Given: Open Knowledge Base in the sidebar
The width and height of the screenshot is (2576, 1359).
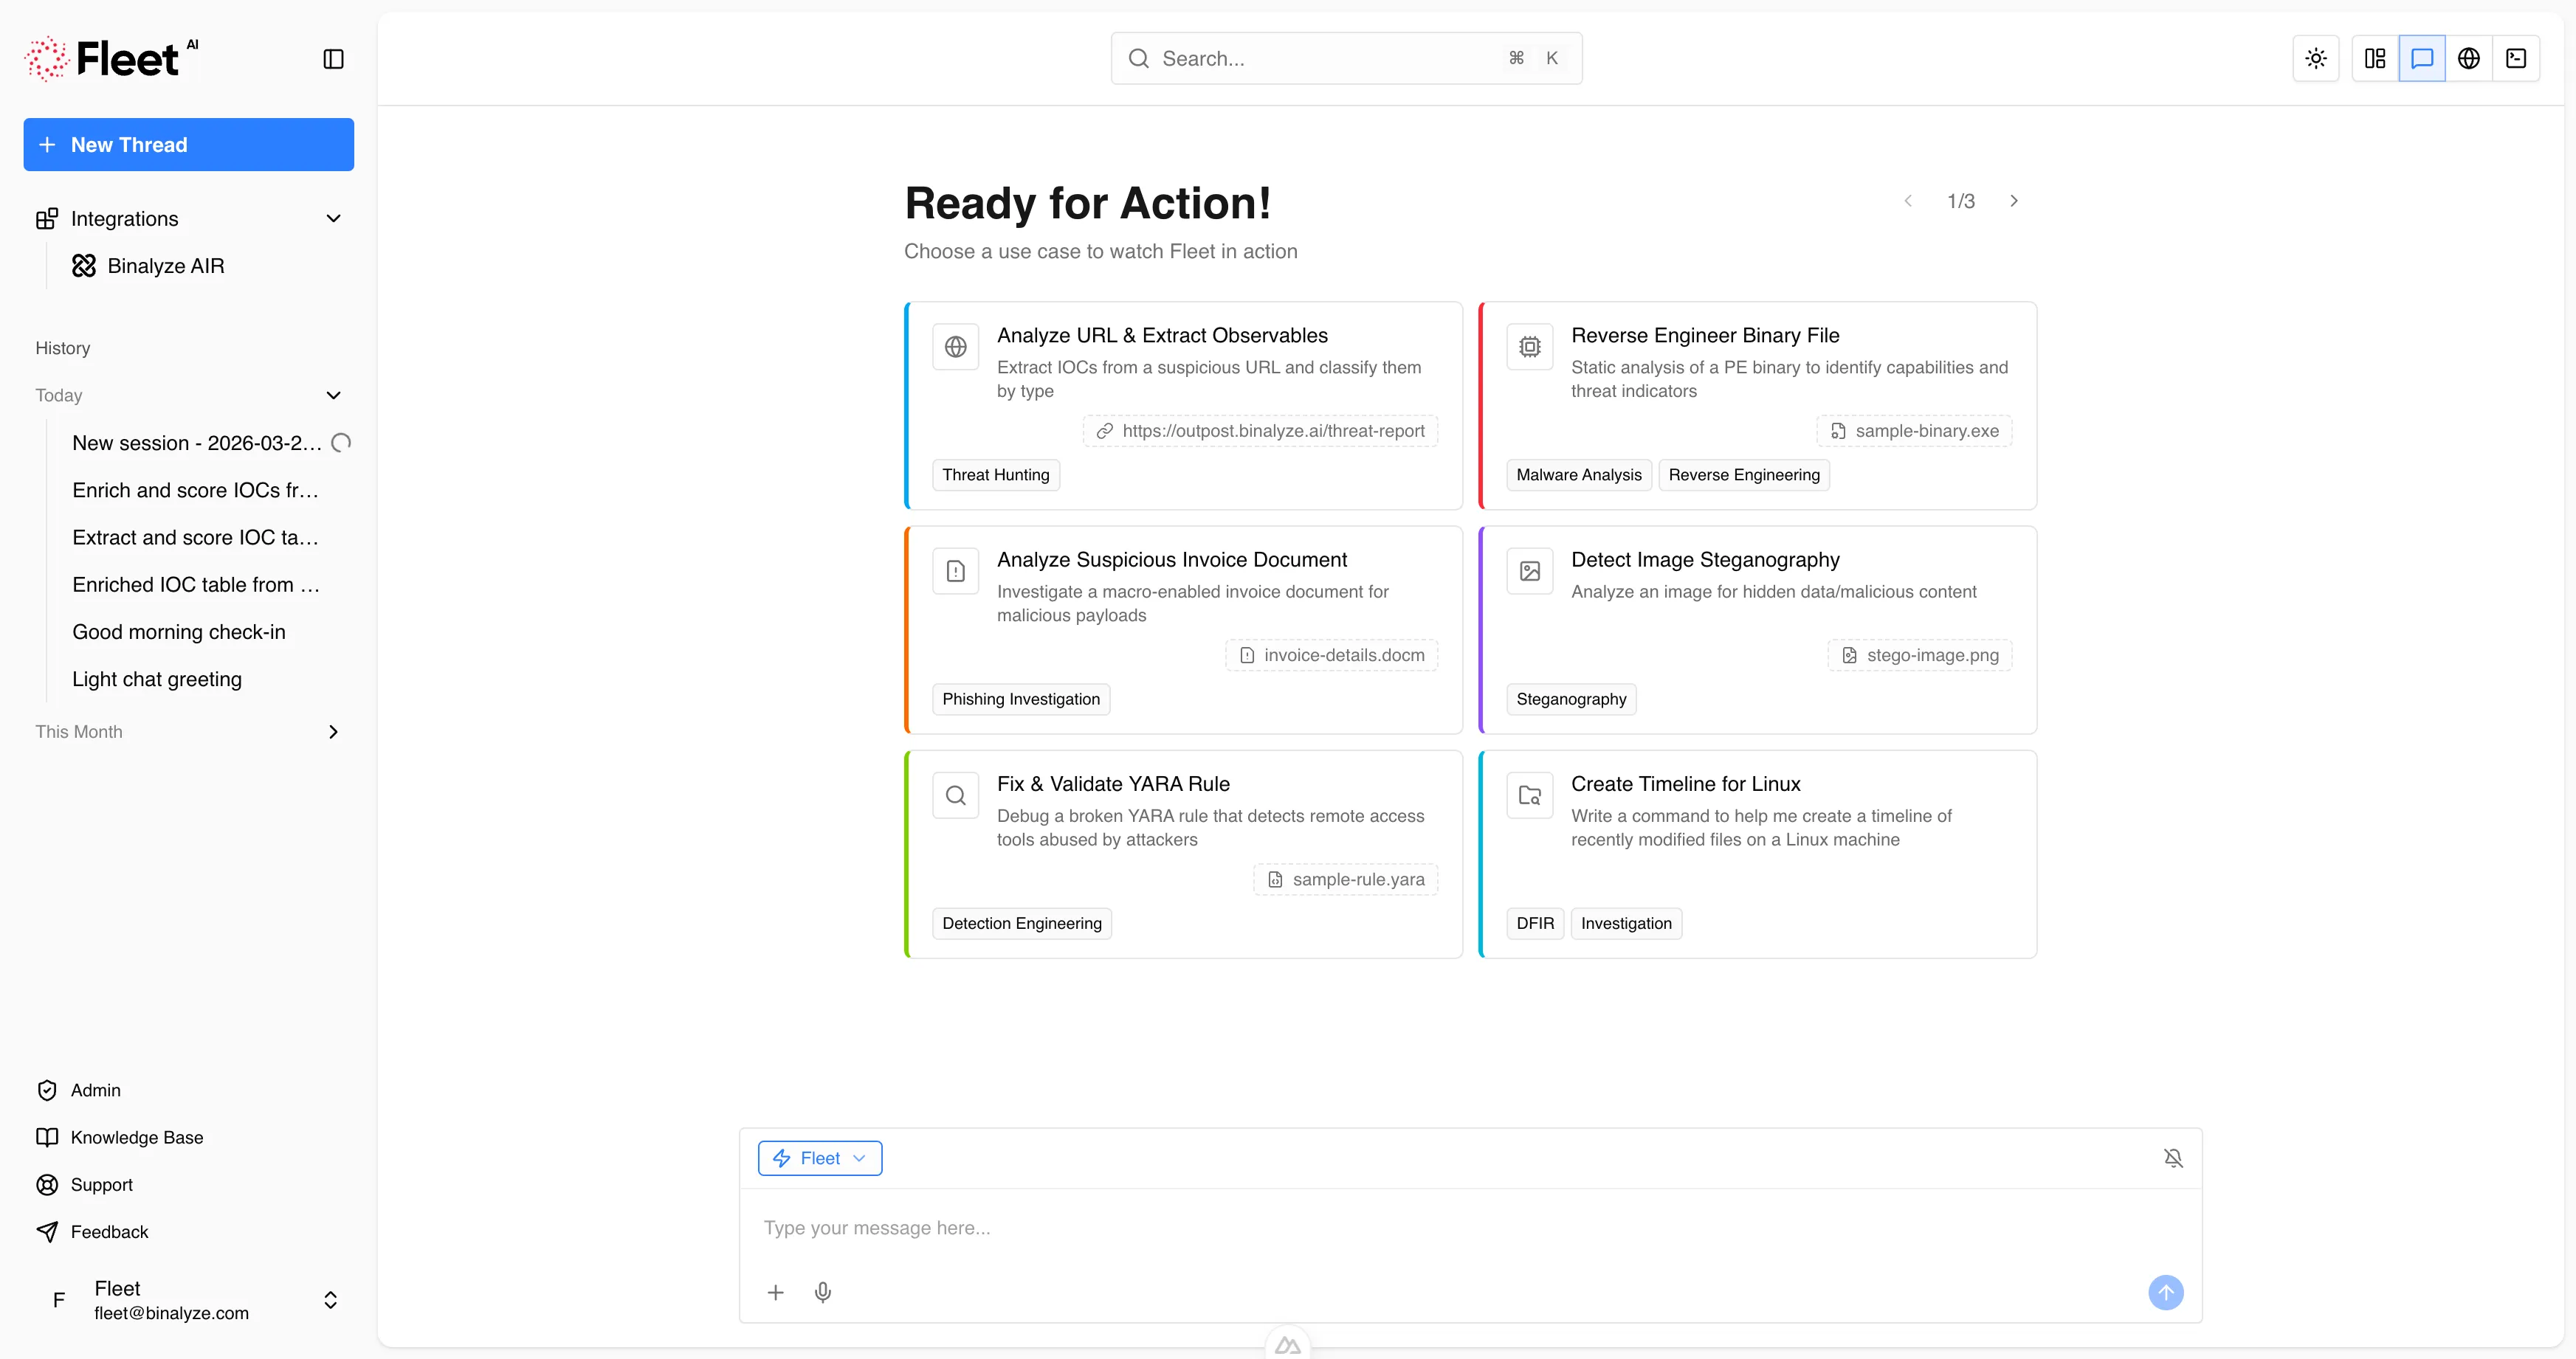Looking at the screenshot, I should click(136, 1137).
